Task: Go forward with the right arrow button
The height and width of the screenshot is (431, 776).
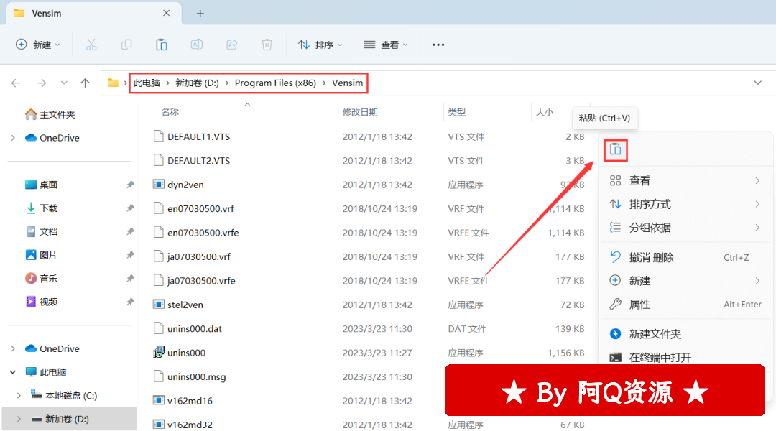Action: tap(42, 83)
